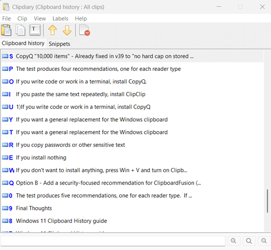271x250 pixels.
Task: Select clip 'If you paste the same text repeatedly'
Action: [132, 94]
